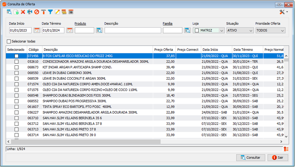Open the Data Início calendar picker

(x=37, y=30)
